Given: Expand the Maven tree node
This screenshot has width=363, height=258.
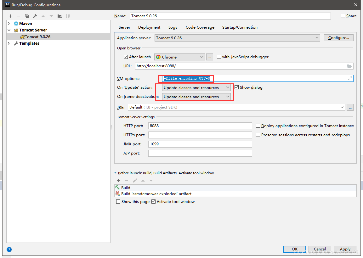Looking at the screenshot, I should pyautogui.click(x=9, y=23).
